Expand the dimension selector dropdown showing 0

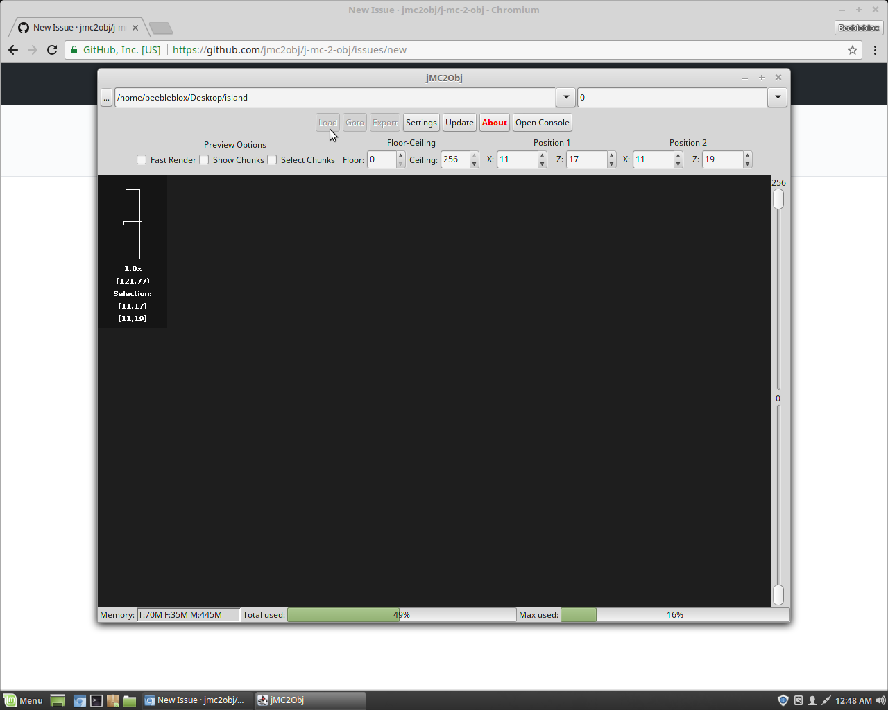tap(777, 97)
